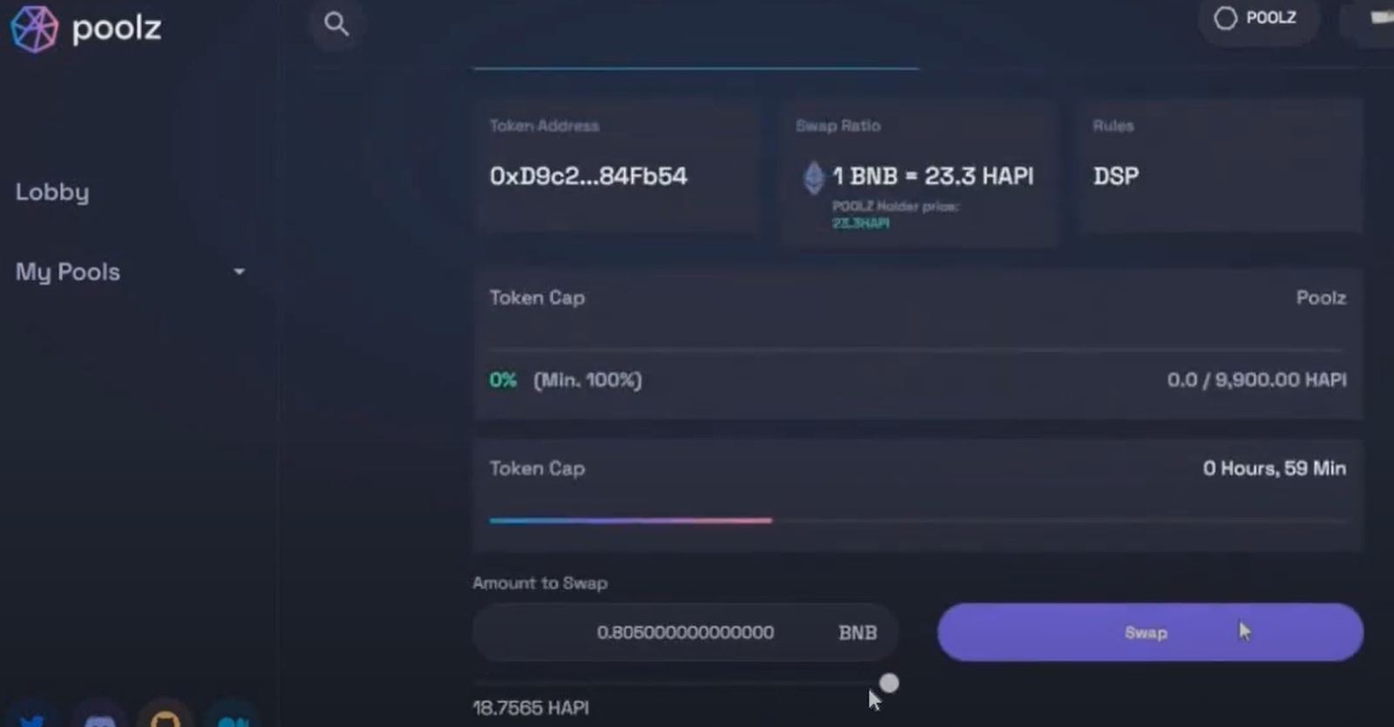
Task: Click the time remaining progress bar
Action: pos(918,521)
